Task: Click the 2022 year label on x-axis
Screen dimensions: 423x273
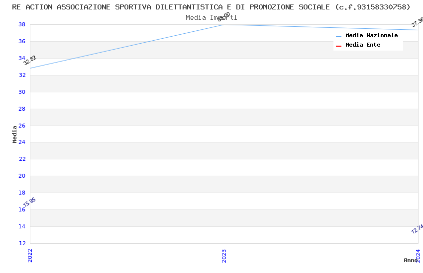Action: pyautogui.click(x=30, y=256)
